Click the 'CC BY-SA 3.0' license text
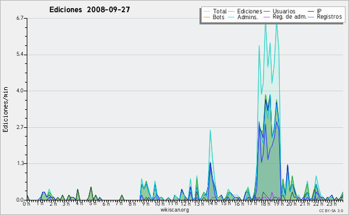The height and width of the screenshot is (215, 349). point(331,210)
